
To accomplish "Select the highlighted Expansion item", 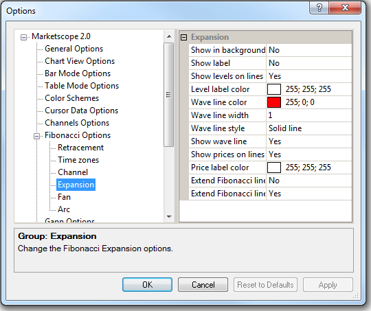I will (x=76, y=185).
